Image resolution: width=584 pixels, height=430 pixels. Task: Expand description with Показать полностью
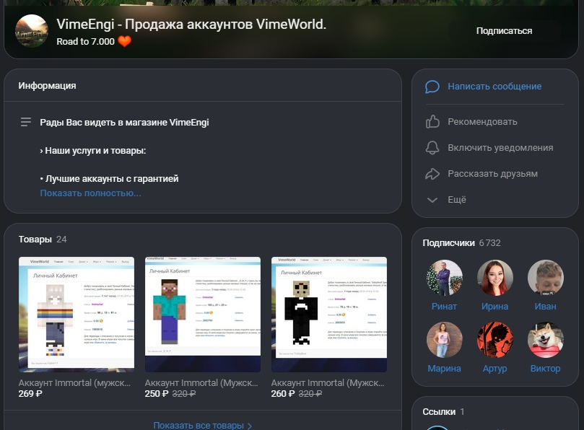click(x=90, y=193)
